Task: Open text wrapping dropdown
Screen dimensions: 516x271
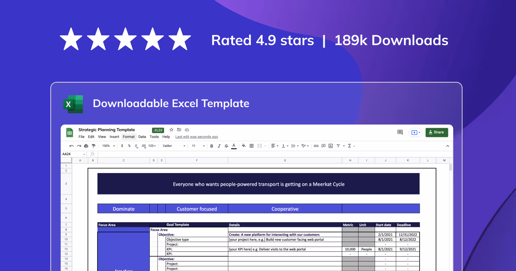Action: click(295, 146)
